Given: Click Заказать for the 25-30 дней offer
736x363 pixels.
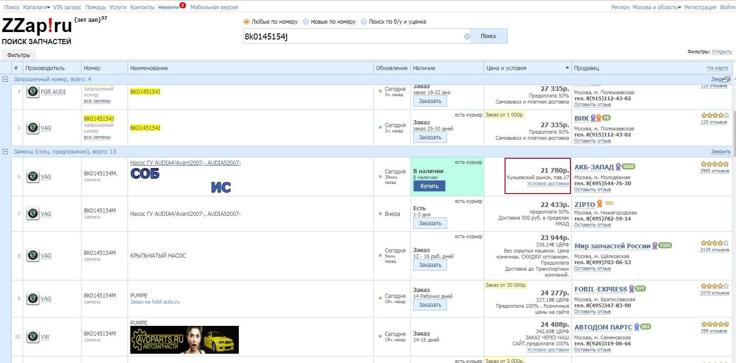Looking at the screenshot, I should (430, 137).
